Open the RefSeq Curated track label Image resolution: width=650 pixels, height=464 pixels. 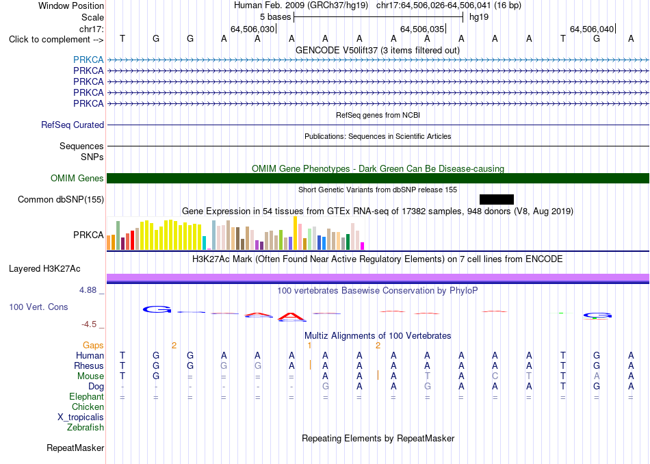[x=73, y=125]
